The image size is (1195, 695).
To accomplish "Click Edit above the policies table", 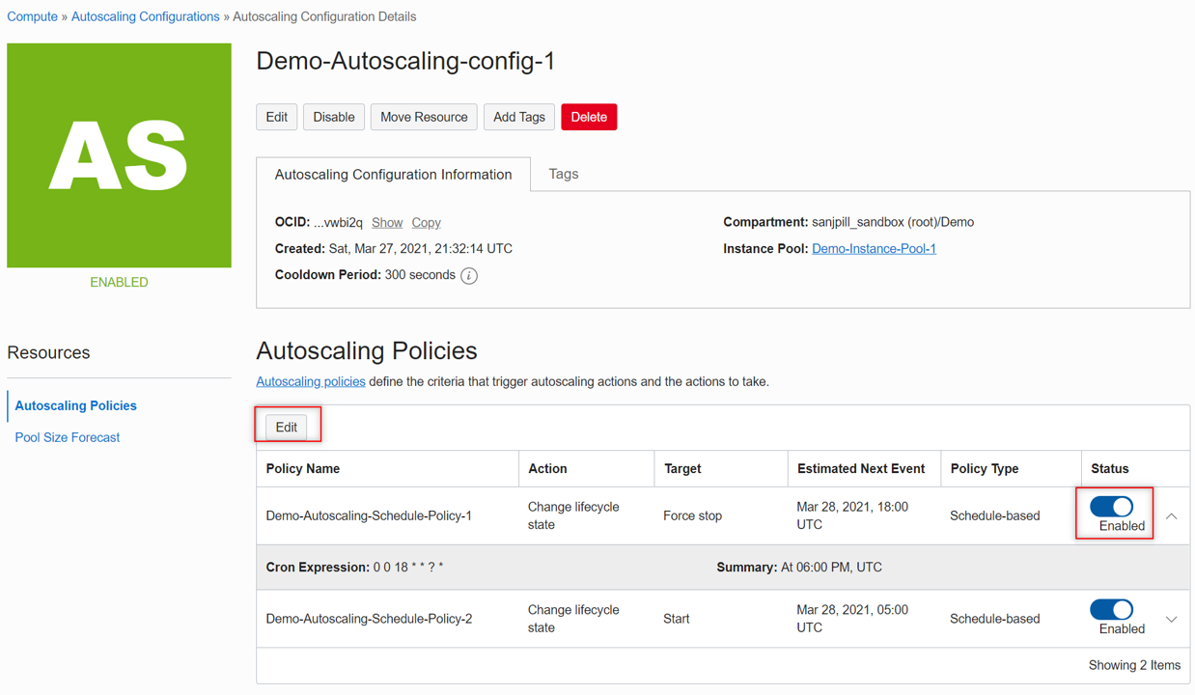I will [x=287, y=427].
